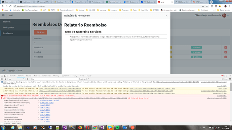Open Spotify from the taskbar
Image resolution: width=232 pixels, height=130 pixels.
click(x=117, y=128)
